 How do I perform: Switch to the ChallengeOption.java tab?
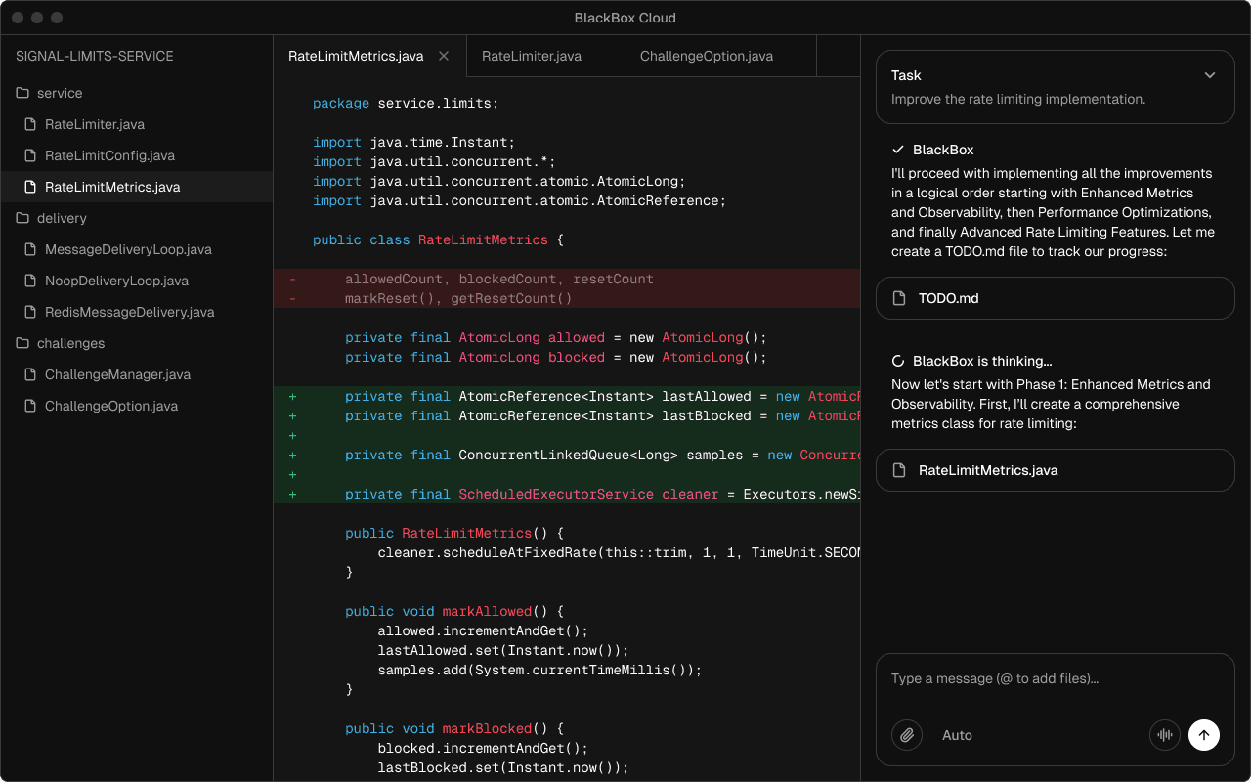(706, 56)
